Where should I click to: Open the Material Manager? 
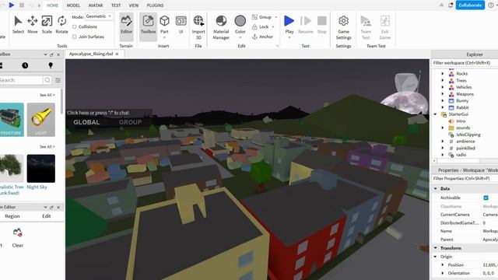click(x=221, y=27)
